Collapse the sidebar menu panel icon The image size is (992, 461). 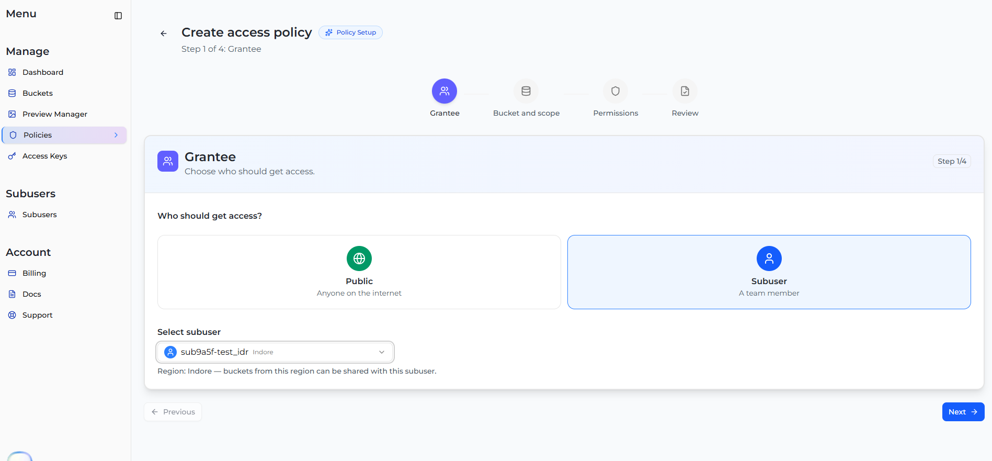pyautogui.click(x=118, y=16)
